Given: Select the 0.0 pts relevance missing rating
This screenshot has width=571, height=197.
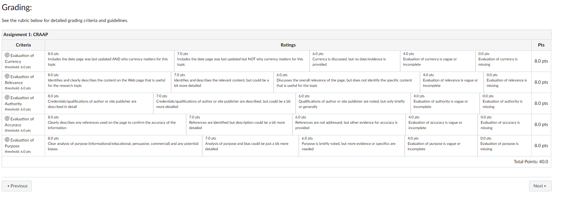Looking at the screenshot, I should pyautogui.click(x=507, y=82).
